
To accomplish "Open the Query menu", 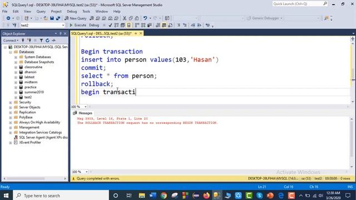I will point(41,11).
